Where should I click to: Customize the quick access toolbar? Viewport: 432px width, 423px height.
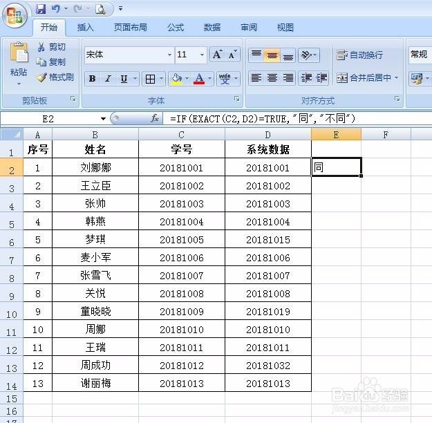click(120, 8)
